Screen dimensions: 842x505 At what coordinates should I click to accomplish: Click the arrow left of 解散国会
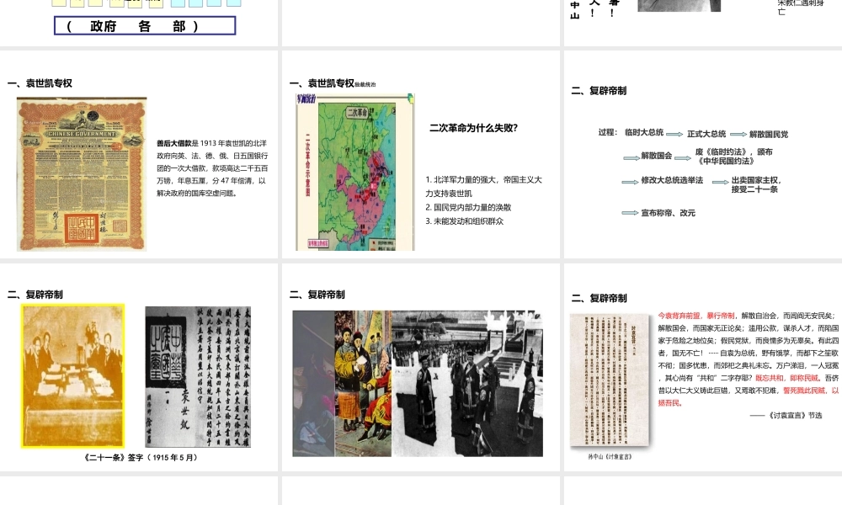point(631,157)
